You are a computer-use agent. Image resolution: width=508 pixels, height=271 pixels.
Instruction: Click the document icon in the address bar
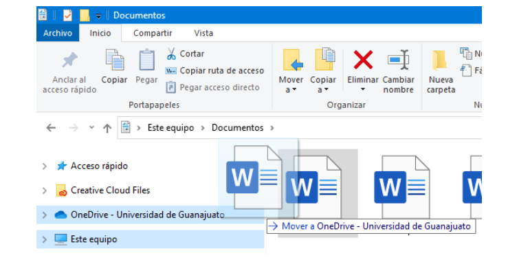[126, 127]
